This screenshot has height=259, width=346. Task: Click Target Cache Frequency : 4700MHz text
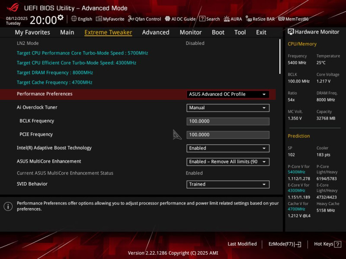tap(54, 82)
